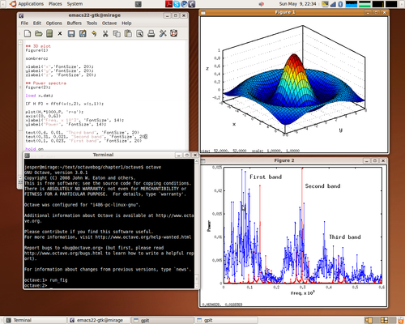Image resolution: width=405 pixels, height=324 pixels.
Task: Open a file with the folder icon
Action: point(39,33)
